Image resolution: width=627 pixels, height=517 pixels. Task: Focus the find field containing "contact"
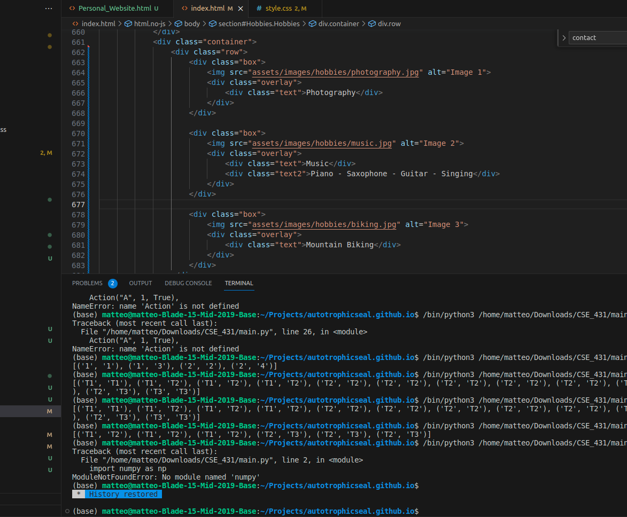coord(596,38)
